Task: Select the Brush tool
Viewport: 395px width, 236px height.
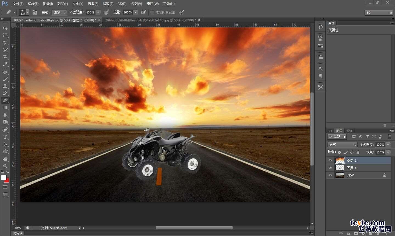Action: (x=5, y=79)
